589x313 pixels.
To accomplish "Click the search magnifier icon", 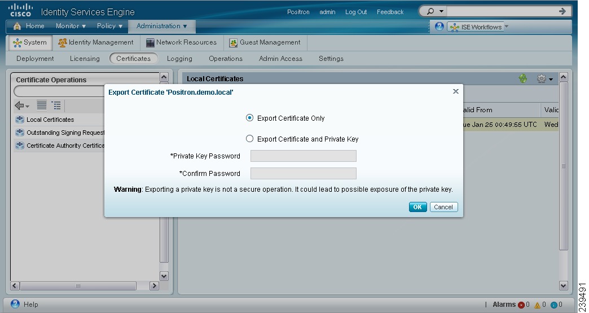I will coord(430,11).
